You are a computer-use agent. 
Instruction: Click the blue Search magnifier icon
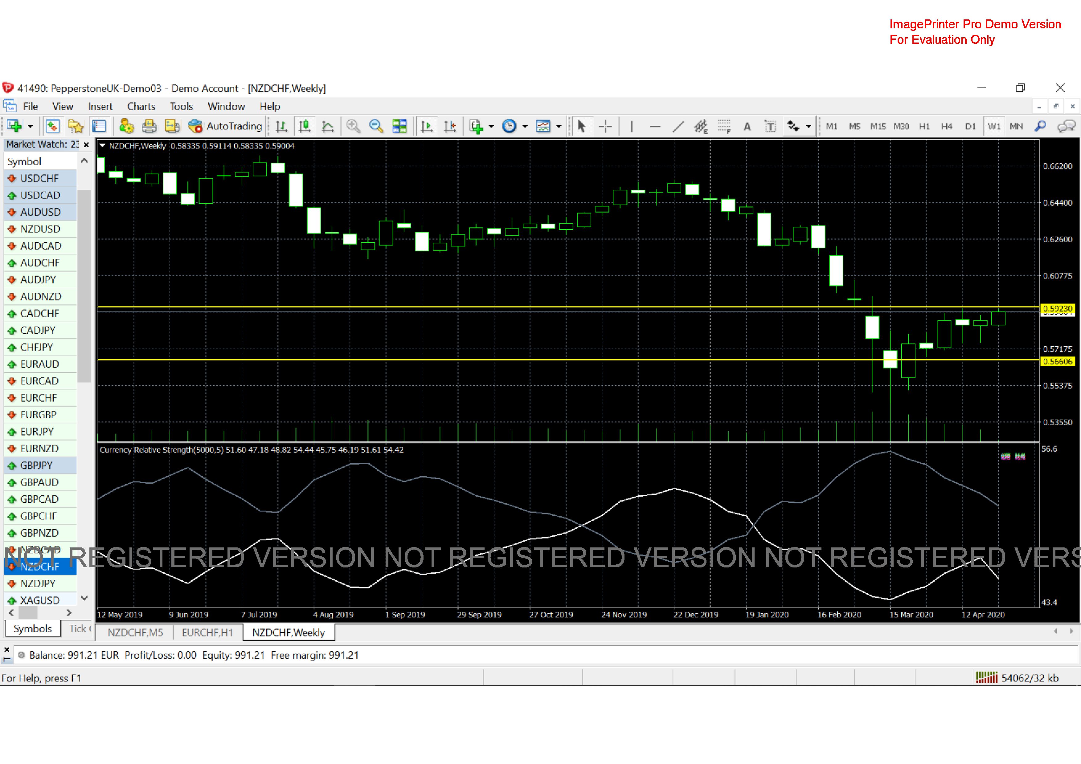point(1041,126)
